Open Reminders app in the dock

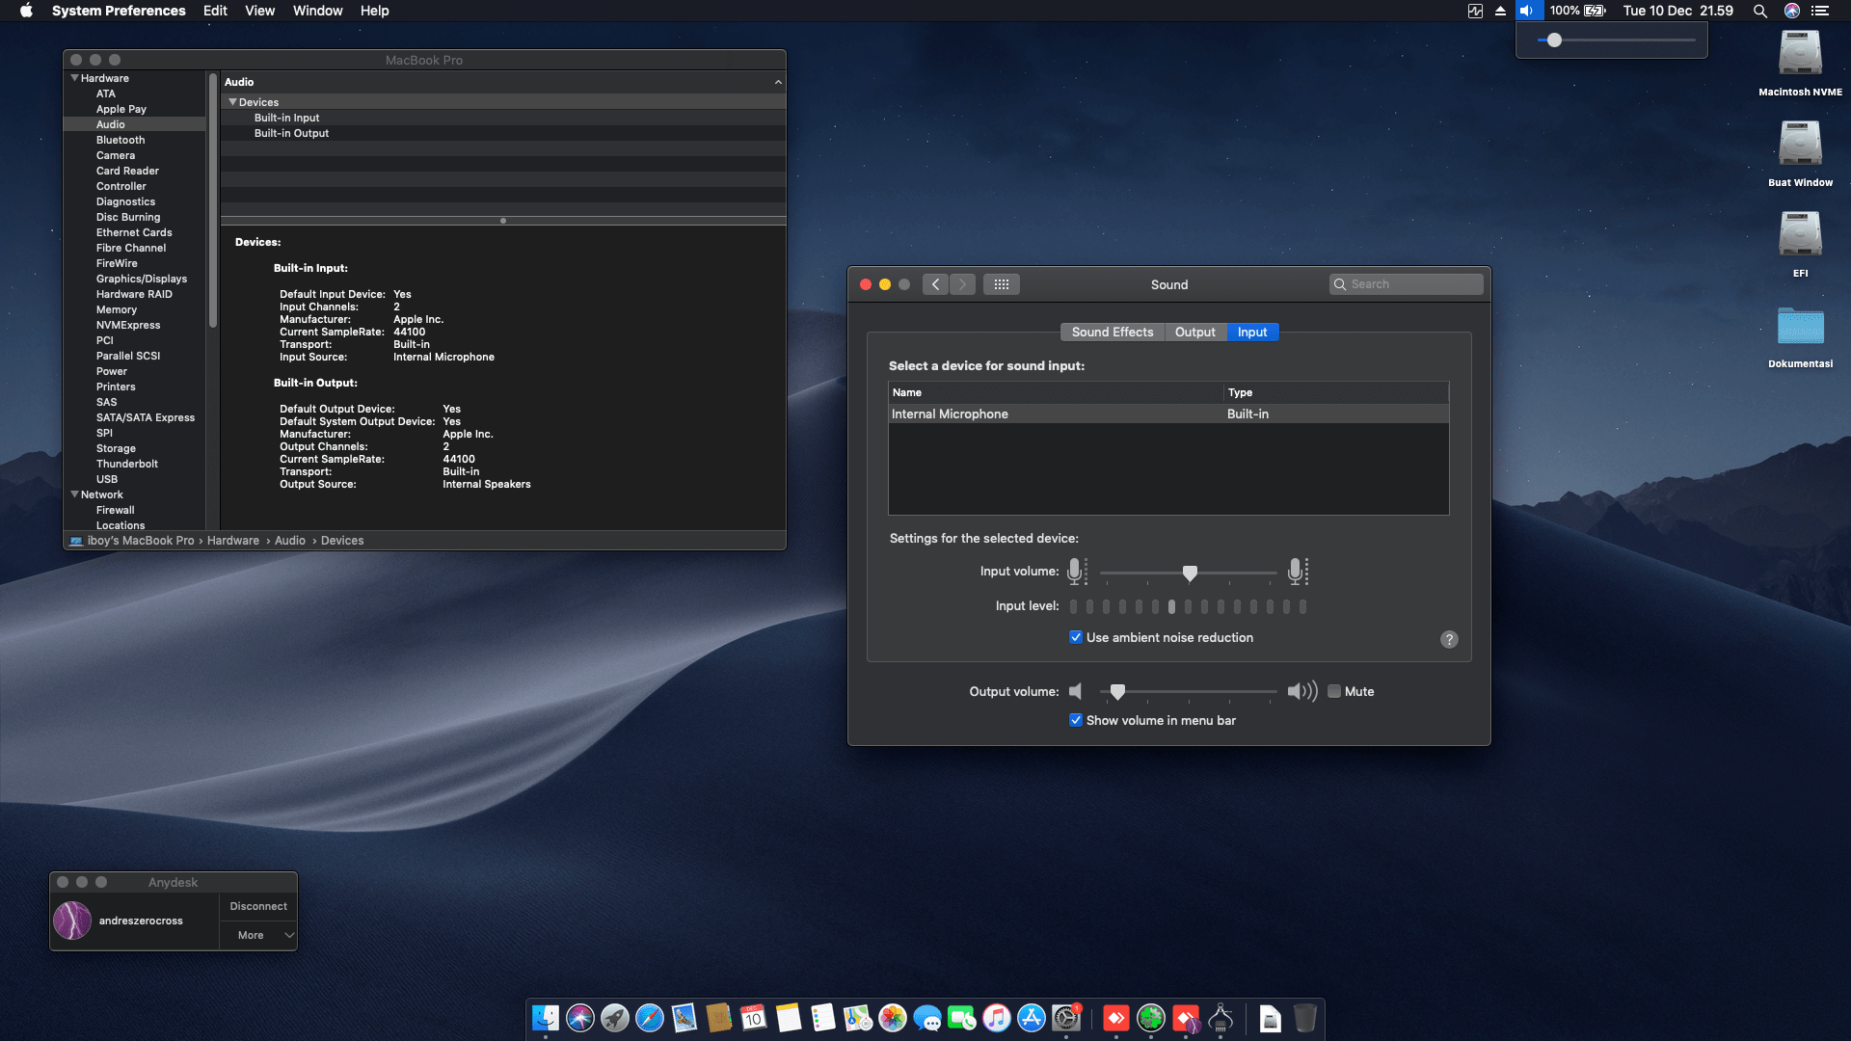(823, 1018)
